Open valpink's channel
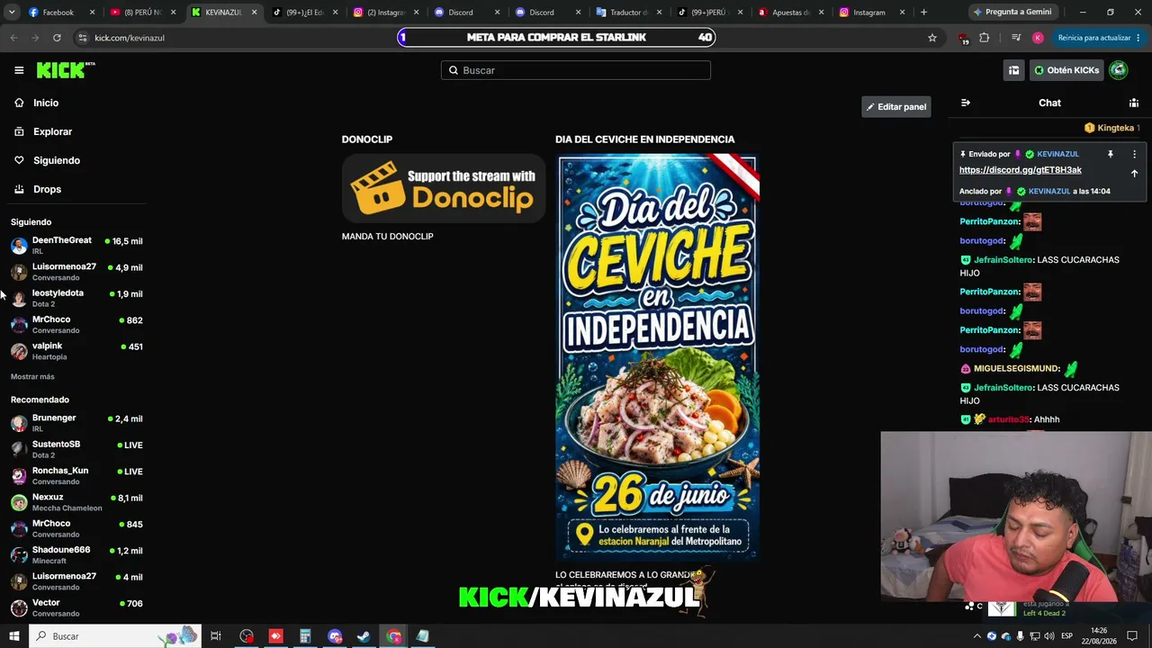The width and height of the screenshot is (1152, 648). pos(76,351)
